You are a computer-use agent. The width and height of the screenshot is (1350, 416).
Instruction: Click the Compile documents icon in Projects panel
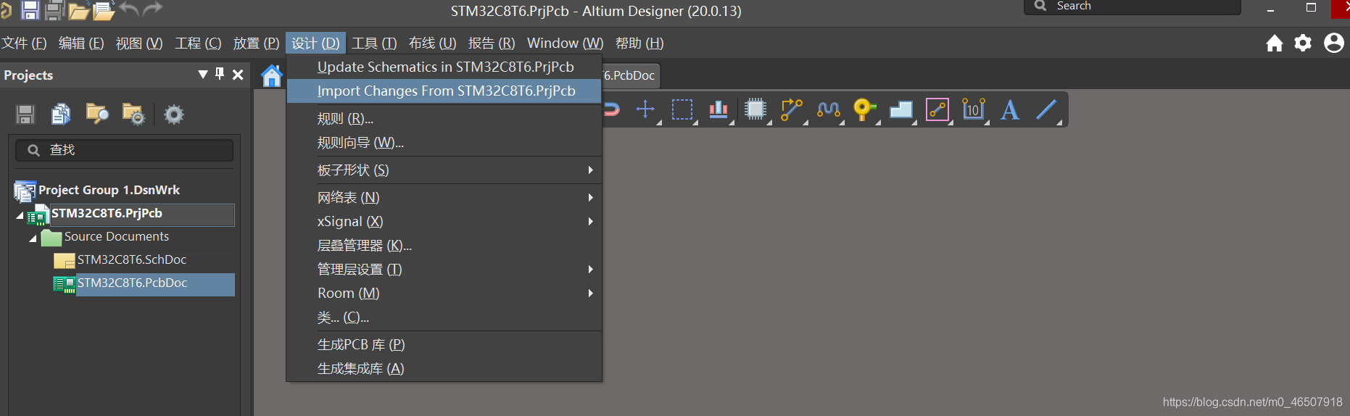point(61,114)
